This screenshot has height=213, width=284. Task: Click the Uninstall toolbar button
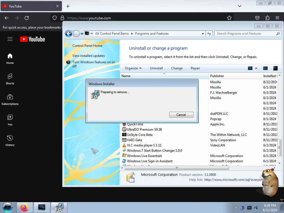coord(156,68)
